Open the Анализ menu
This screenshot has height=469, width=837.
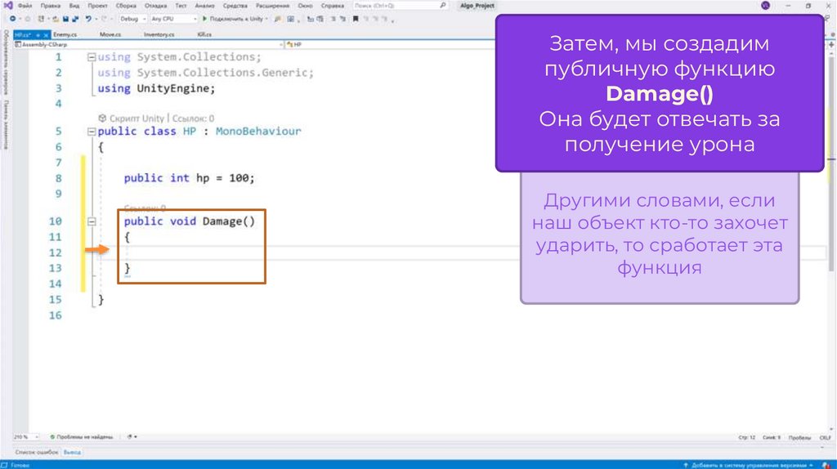point(204,6)
